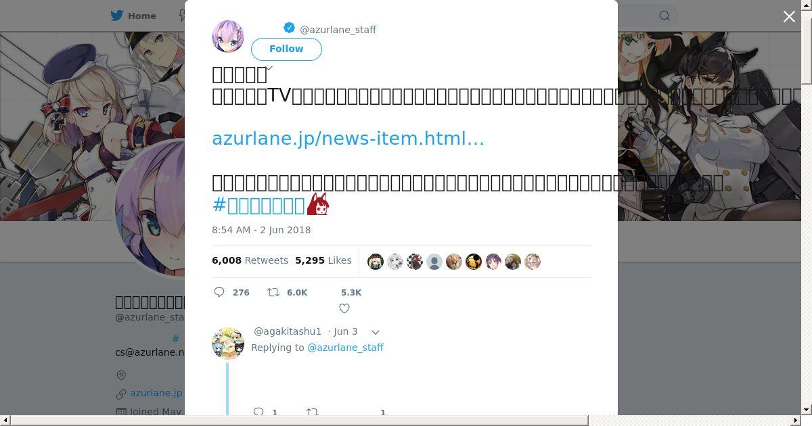
Task: Click the Twitter bird Home icon
Action: [x=117, y=16]
